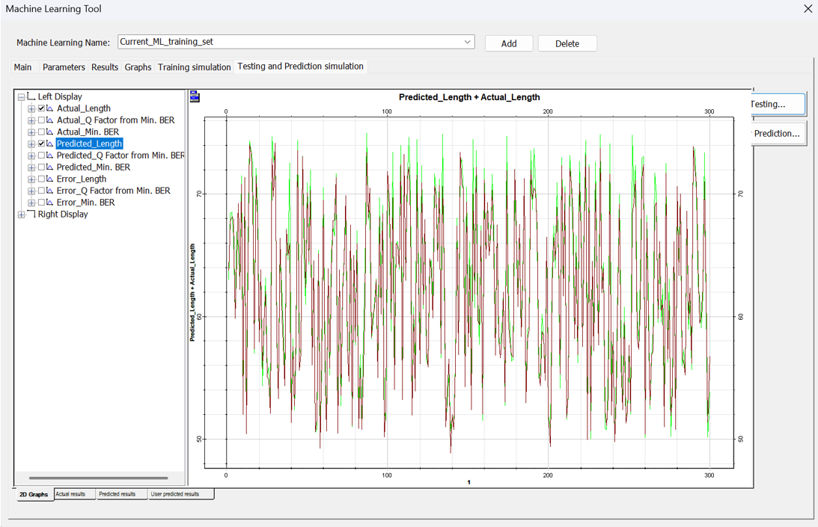Click the graph icon beside Predicted_Min. BER
Image resolution: width=818 pixels, height=527 pixels.
(x=50, y=167)
